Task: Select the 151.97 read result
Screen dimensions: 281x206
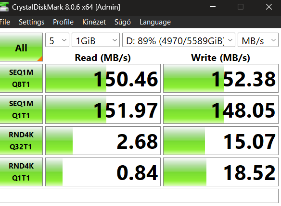Action: (103, 109)
